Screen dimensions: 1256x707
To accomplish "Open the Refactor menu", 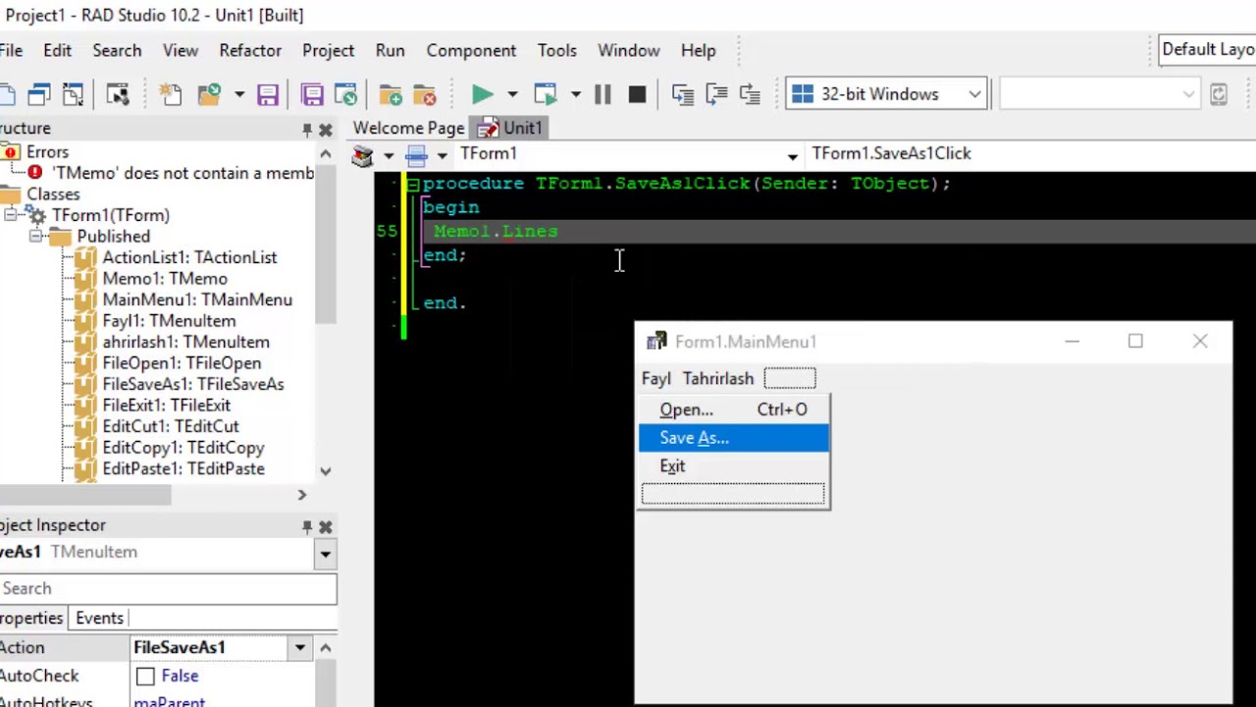I will point(250,50).
